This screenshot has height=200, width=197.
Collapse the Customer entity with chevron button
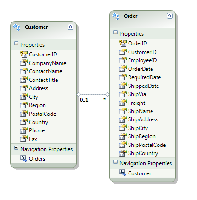[70, 27]
